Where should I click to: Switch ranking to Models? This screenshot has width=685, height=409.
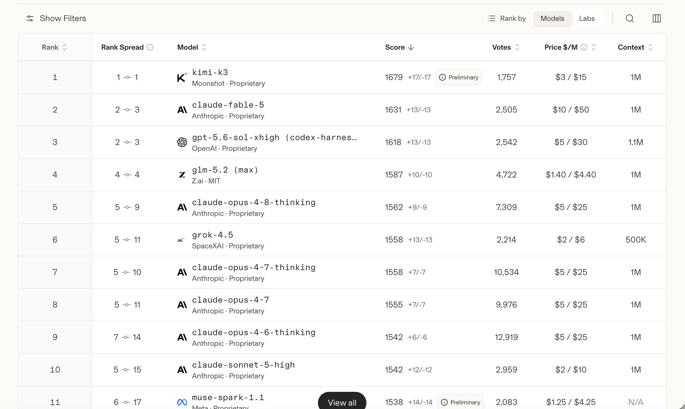[x=552, y=18]
